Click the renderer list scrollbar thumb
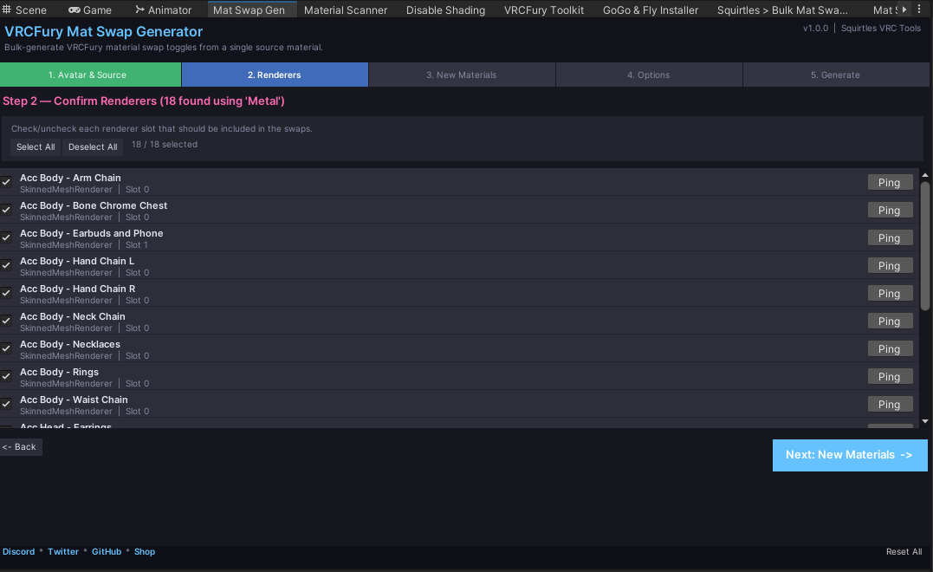This screenshot has height=572, width=933. pyautogui.click(x=925, y=246)
